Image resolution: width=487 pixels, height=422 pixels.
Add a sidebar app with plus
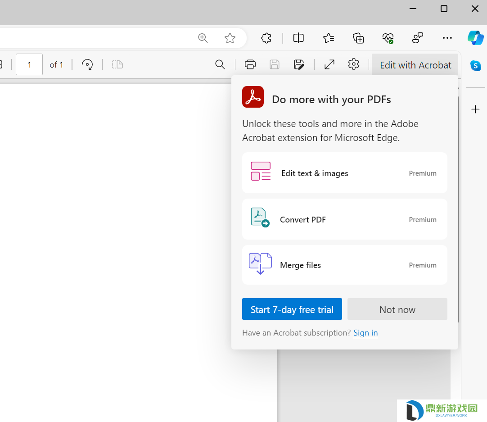click(475, 109)
